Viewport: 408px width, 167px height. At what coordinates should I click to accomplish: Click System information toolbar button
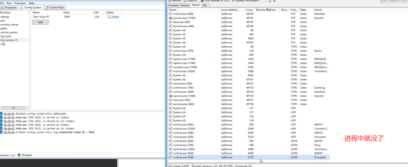point(245,1)
